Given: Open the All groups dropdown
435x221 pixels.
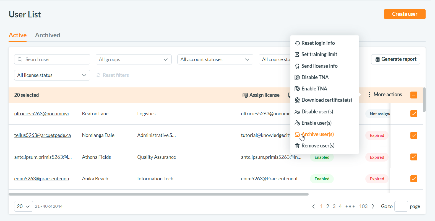Looking at the screenshot, I should [134, 59].
